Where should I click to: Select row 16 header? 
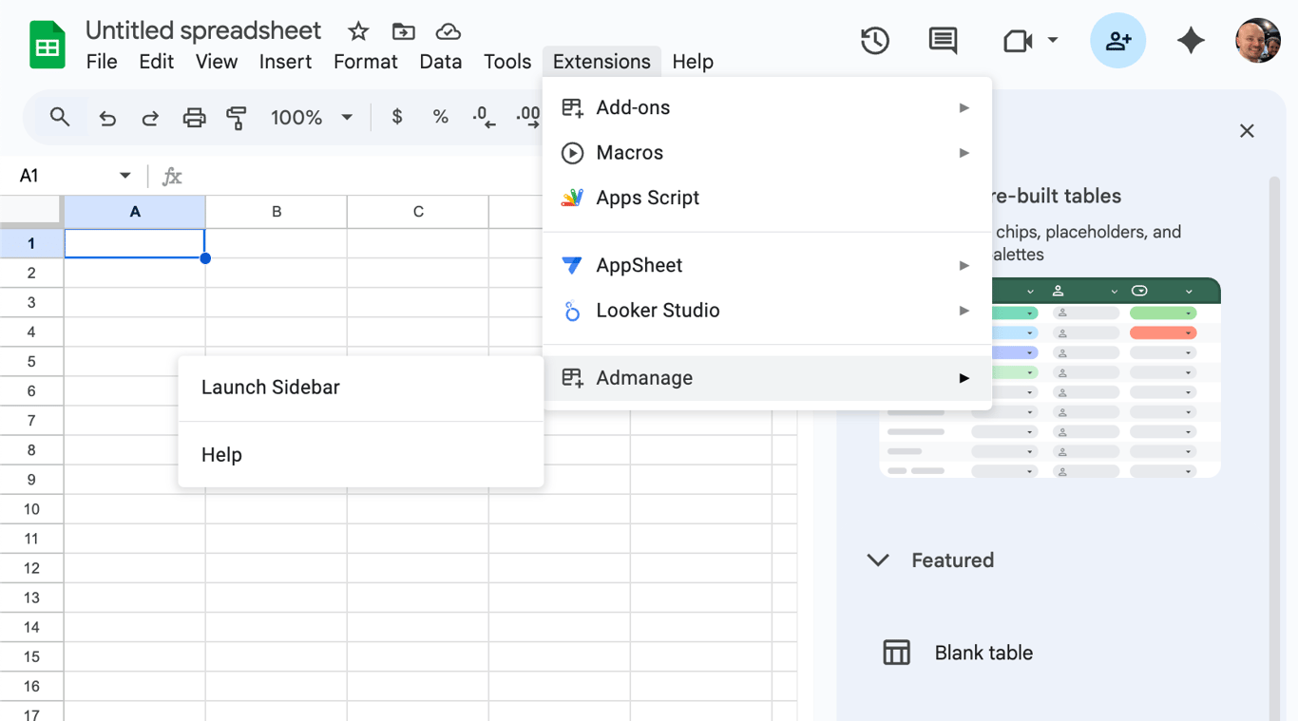click(31, 686)
